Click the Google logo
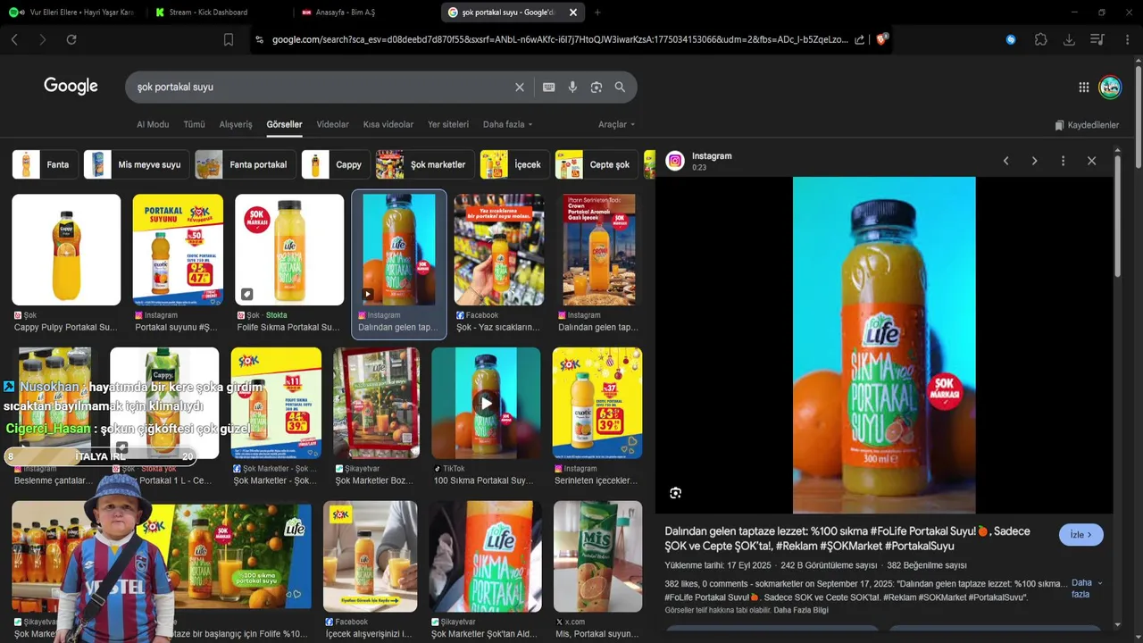The image size is (1143, 643). (71, 86)
